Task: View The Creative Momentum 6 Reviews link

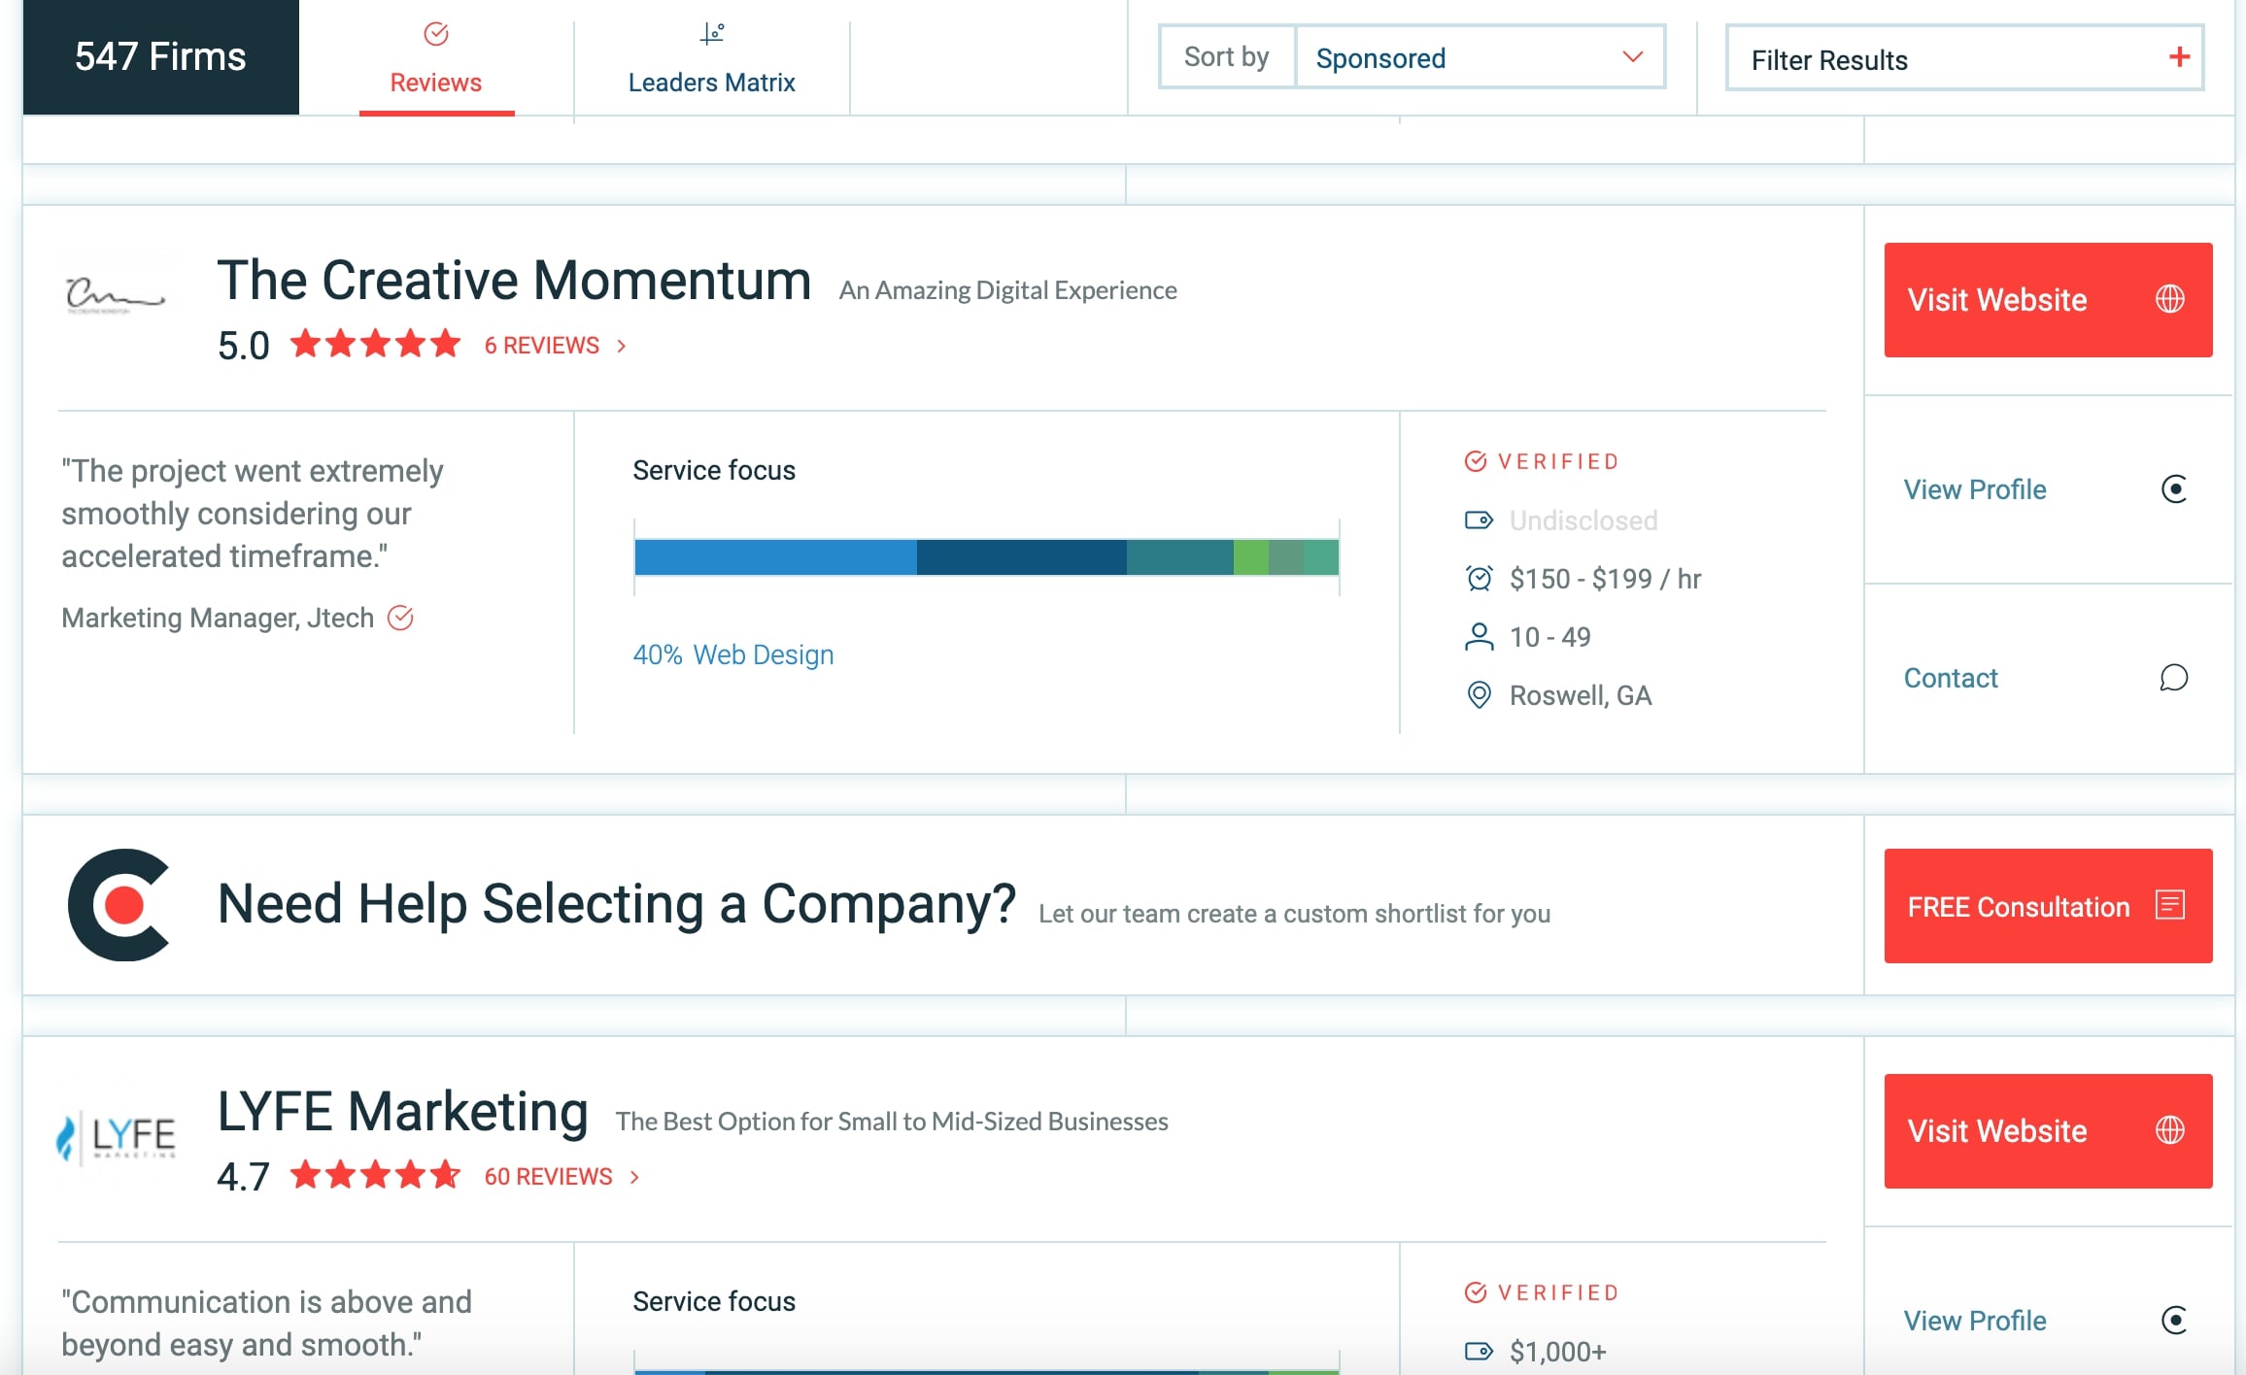Action: pos(542,346)
